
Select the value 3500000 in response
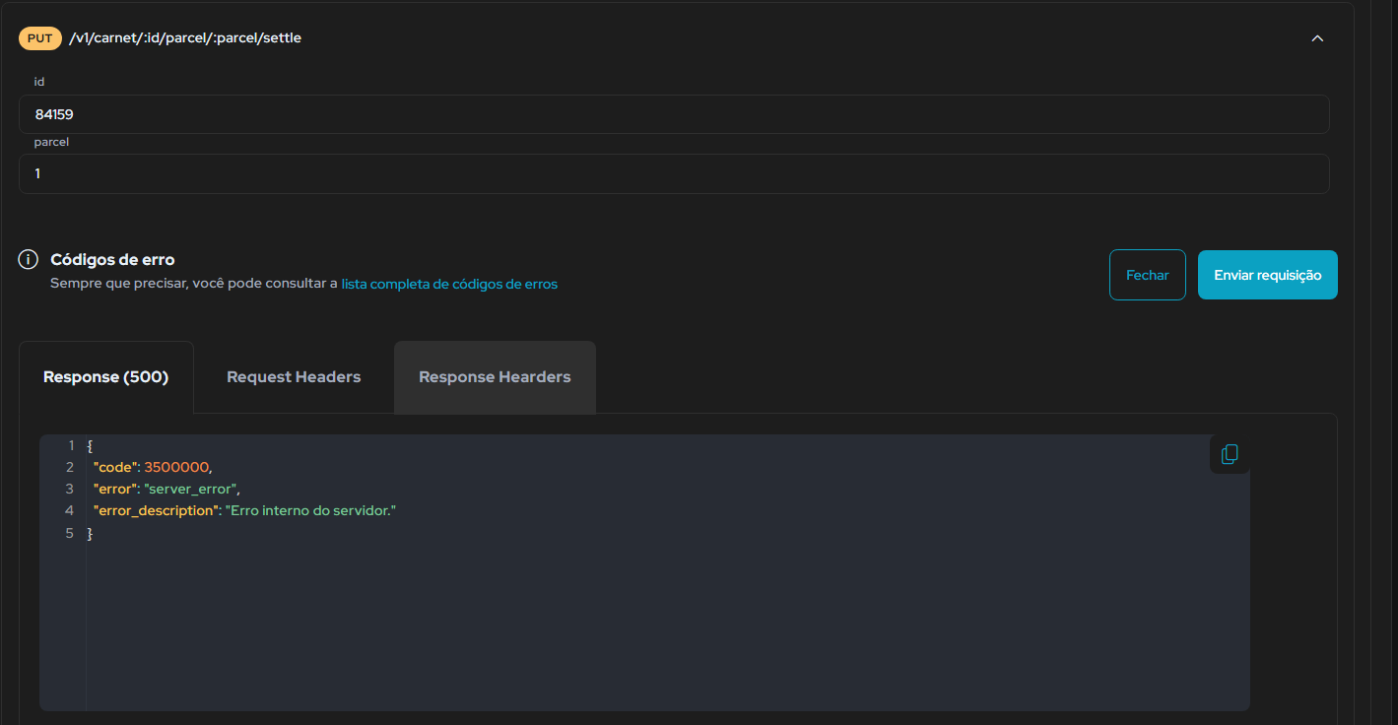(x=176, y=467)
